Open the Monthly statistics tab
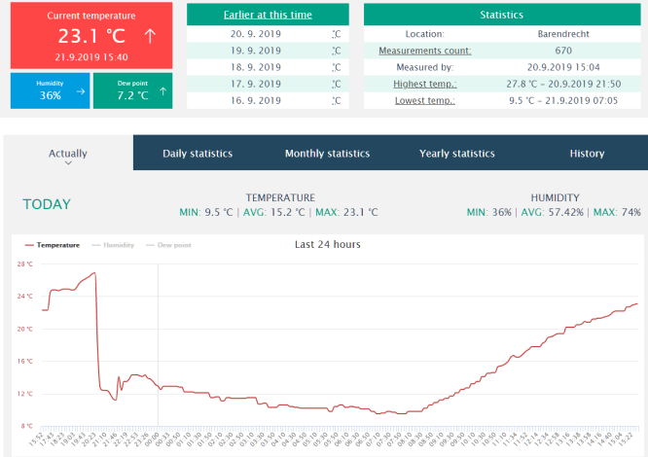648x457 pixels. coord(327,154)
